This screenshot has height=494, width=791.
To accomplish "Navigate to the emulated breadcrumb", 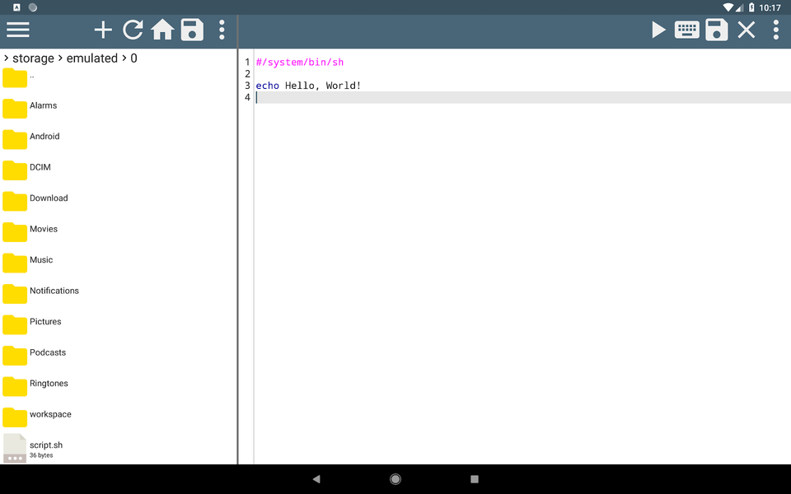I will click(92, 58).
